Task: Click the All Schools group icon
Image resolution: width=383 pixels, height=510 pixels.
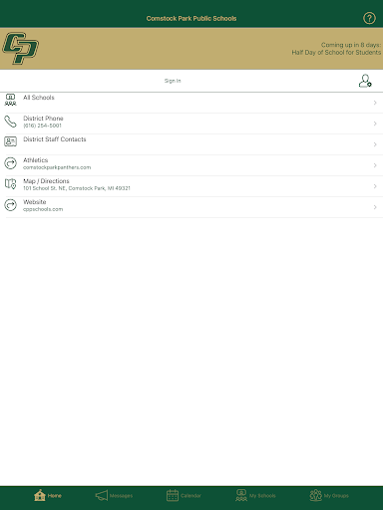Action: [10, 100]
